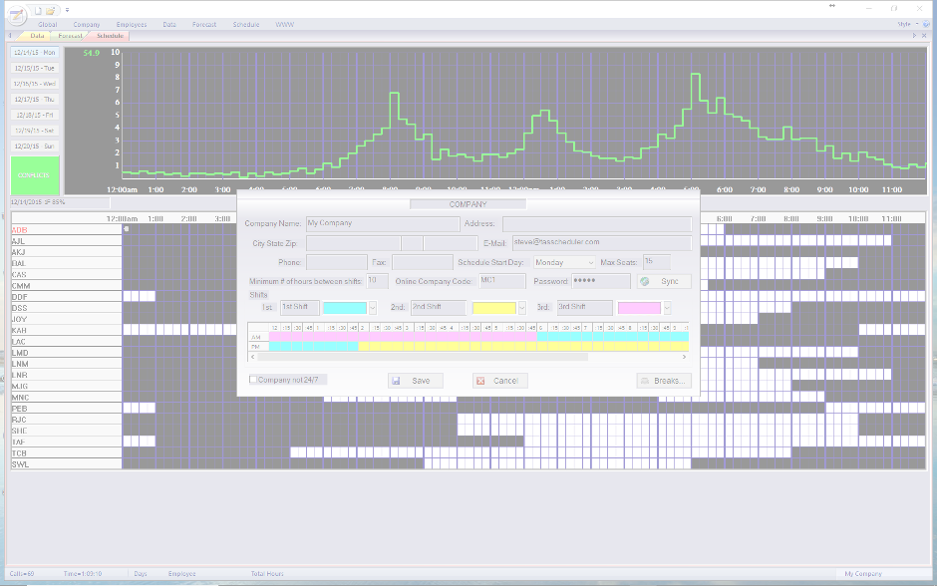Click the Open folder quick-access icon

click(51, 11)
